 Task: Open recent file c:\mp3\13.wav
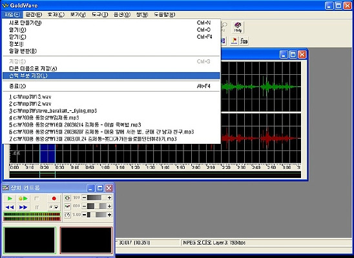(111, 97)
